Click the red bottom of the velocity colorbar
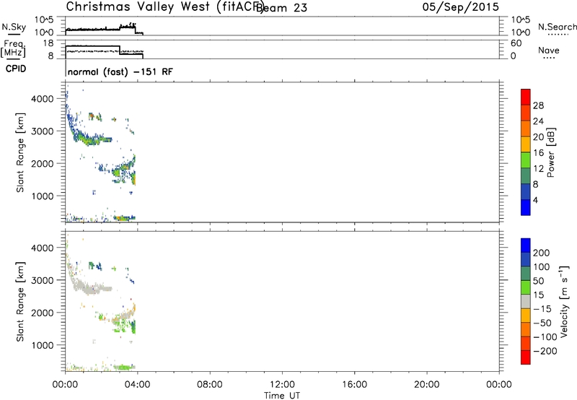577x400 pixels. (x=526, y=357)
